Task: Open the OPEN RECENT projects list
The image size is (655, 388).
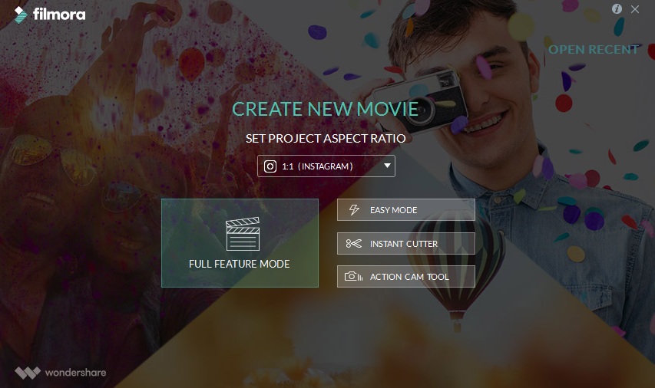Action: click(594, 50)
